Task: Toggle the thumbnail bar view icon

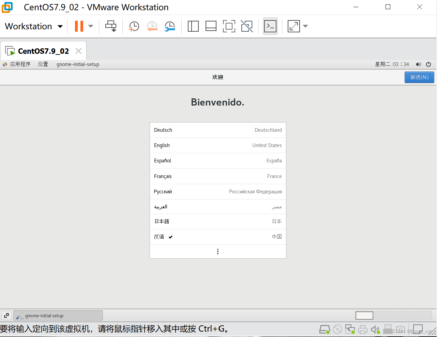Action: pyautogui.click(x=211, y=26)
